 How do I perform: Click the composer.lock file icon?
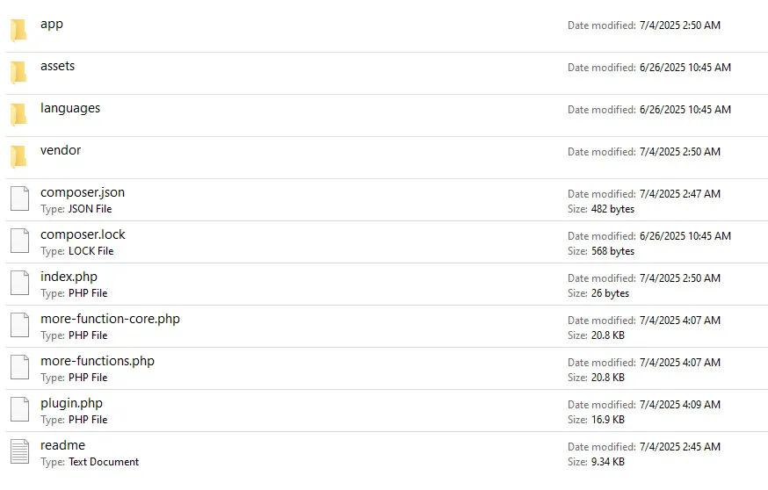[19, 241]
